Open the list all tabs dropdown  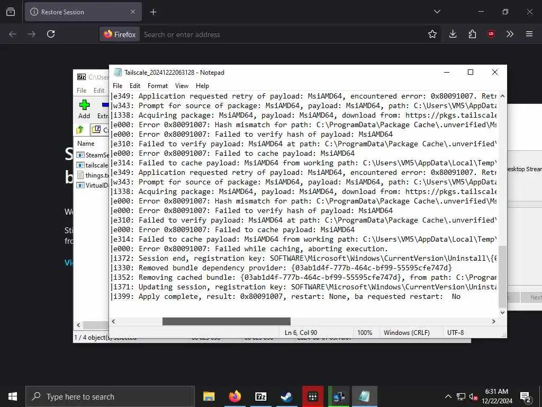(x=437, y=12)
